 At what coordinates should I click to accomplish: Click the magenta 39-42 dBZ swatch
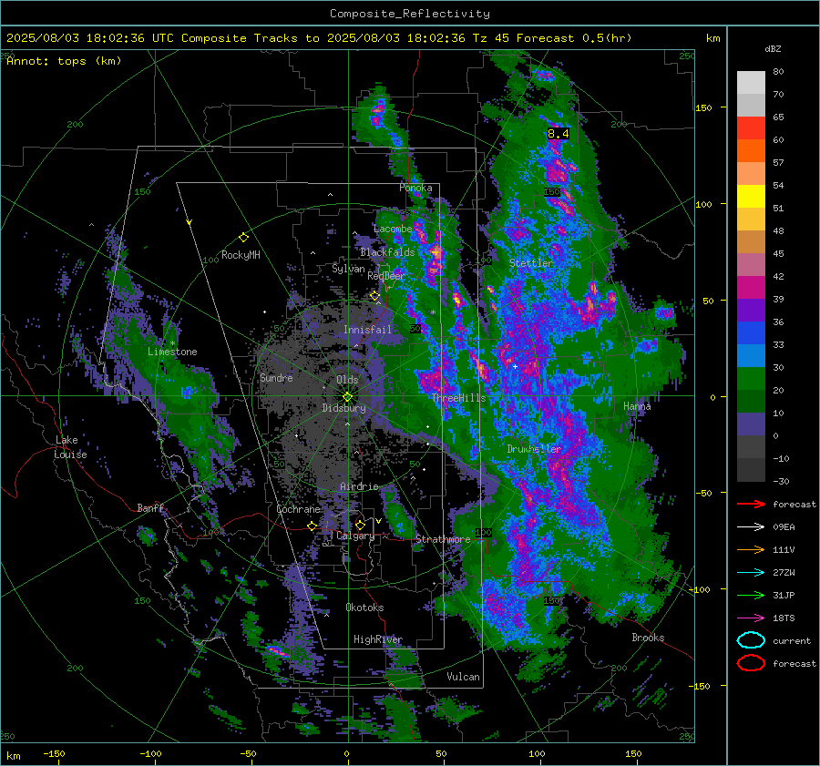(x=751, y=288)
